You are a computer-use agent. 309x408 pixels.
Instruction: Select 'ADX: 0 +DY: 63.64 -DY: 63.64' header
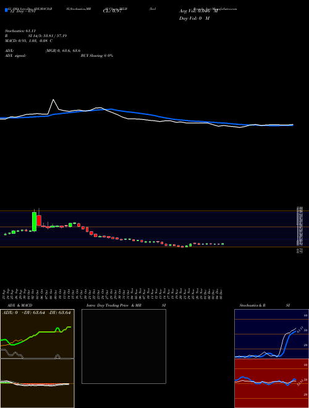click(36, 313)
